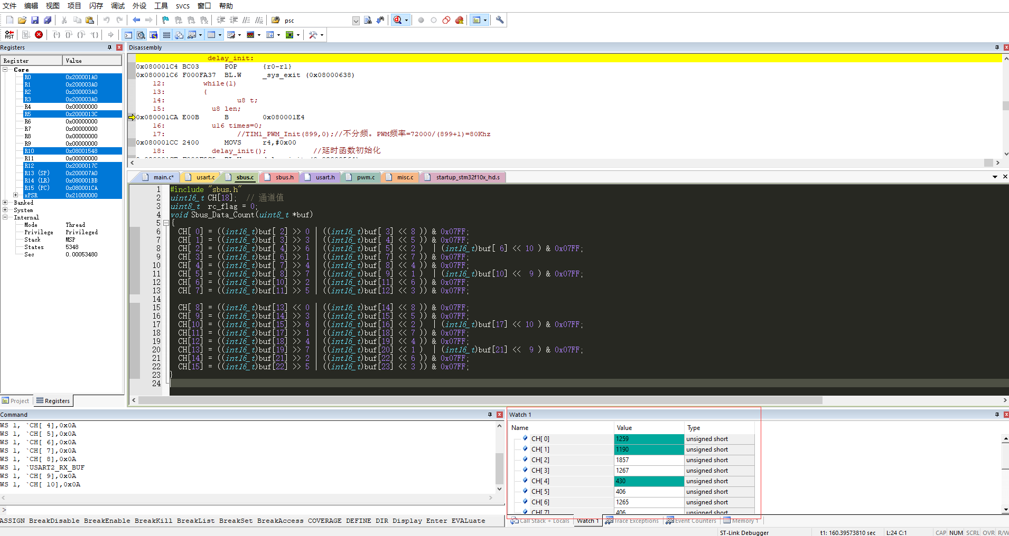Click the Step over icon
The image size is (1009, 536).
click(69, 35)
